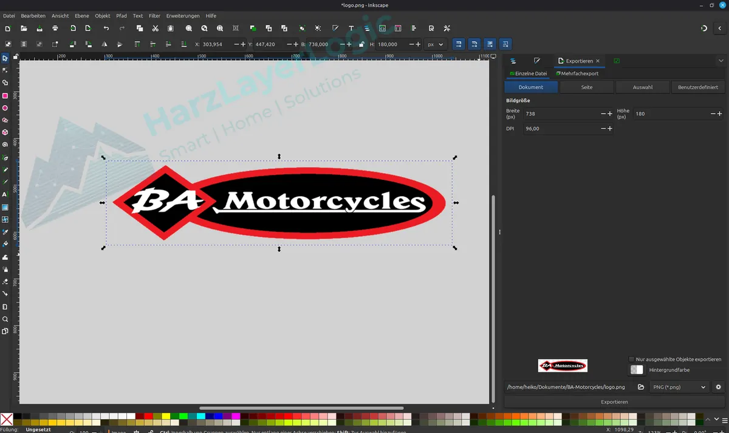729x433 pixels.
Task: Browse export path folder icon
Action: point(640,387)
